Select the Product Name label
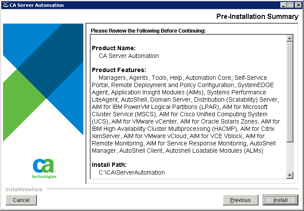 (x=114, y=48)
